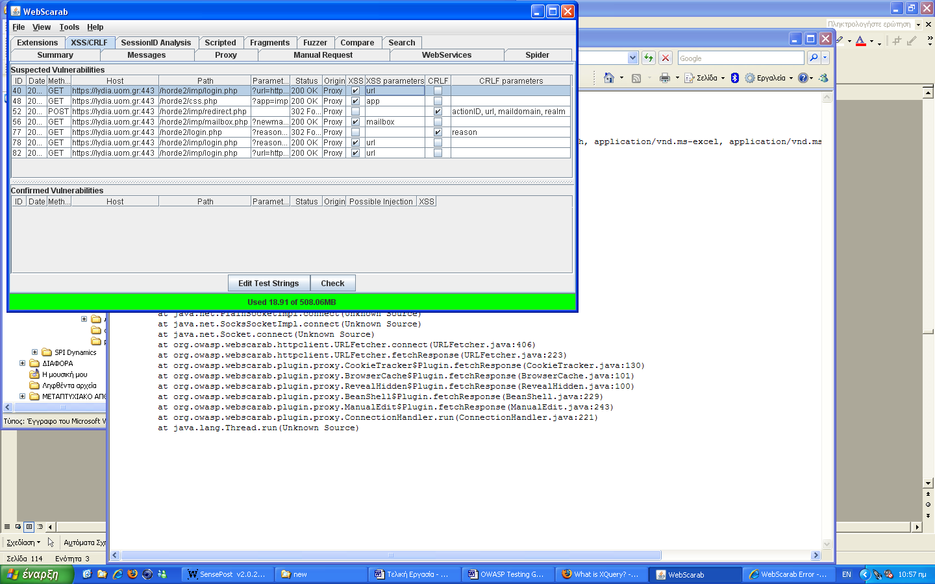Expand the SPI Dynamics folder
This screenshot has height=584, width=935.
click(34, 352)
